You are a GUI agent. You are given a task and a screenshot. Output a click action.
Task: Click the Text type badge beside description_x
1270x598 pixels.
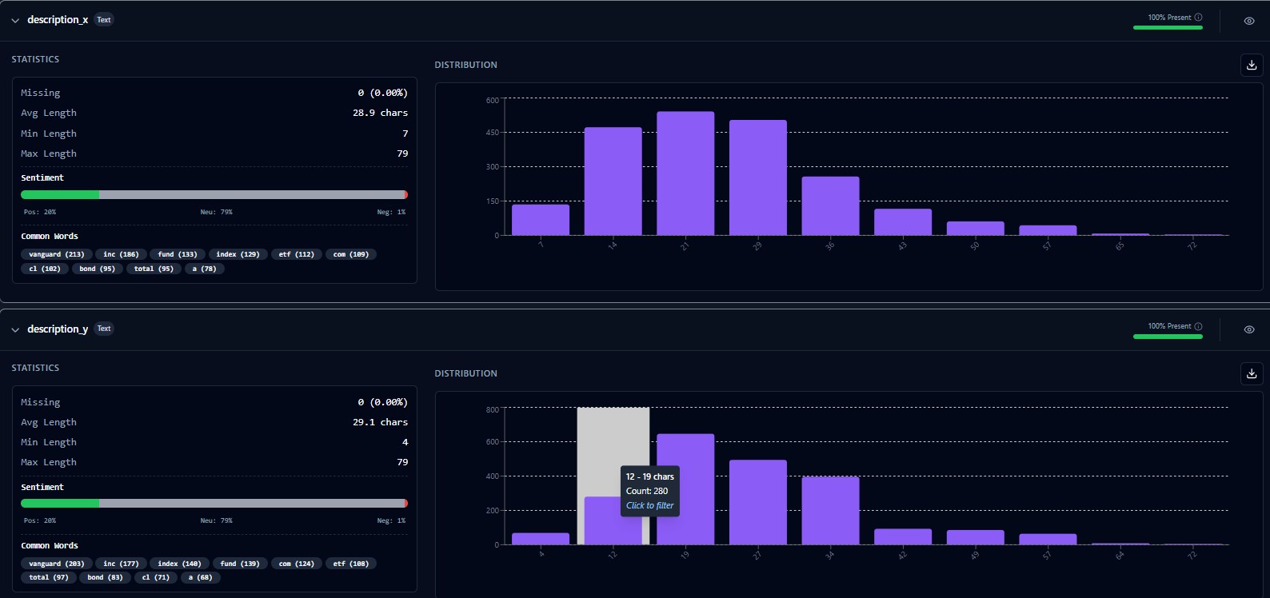point(104,20)
